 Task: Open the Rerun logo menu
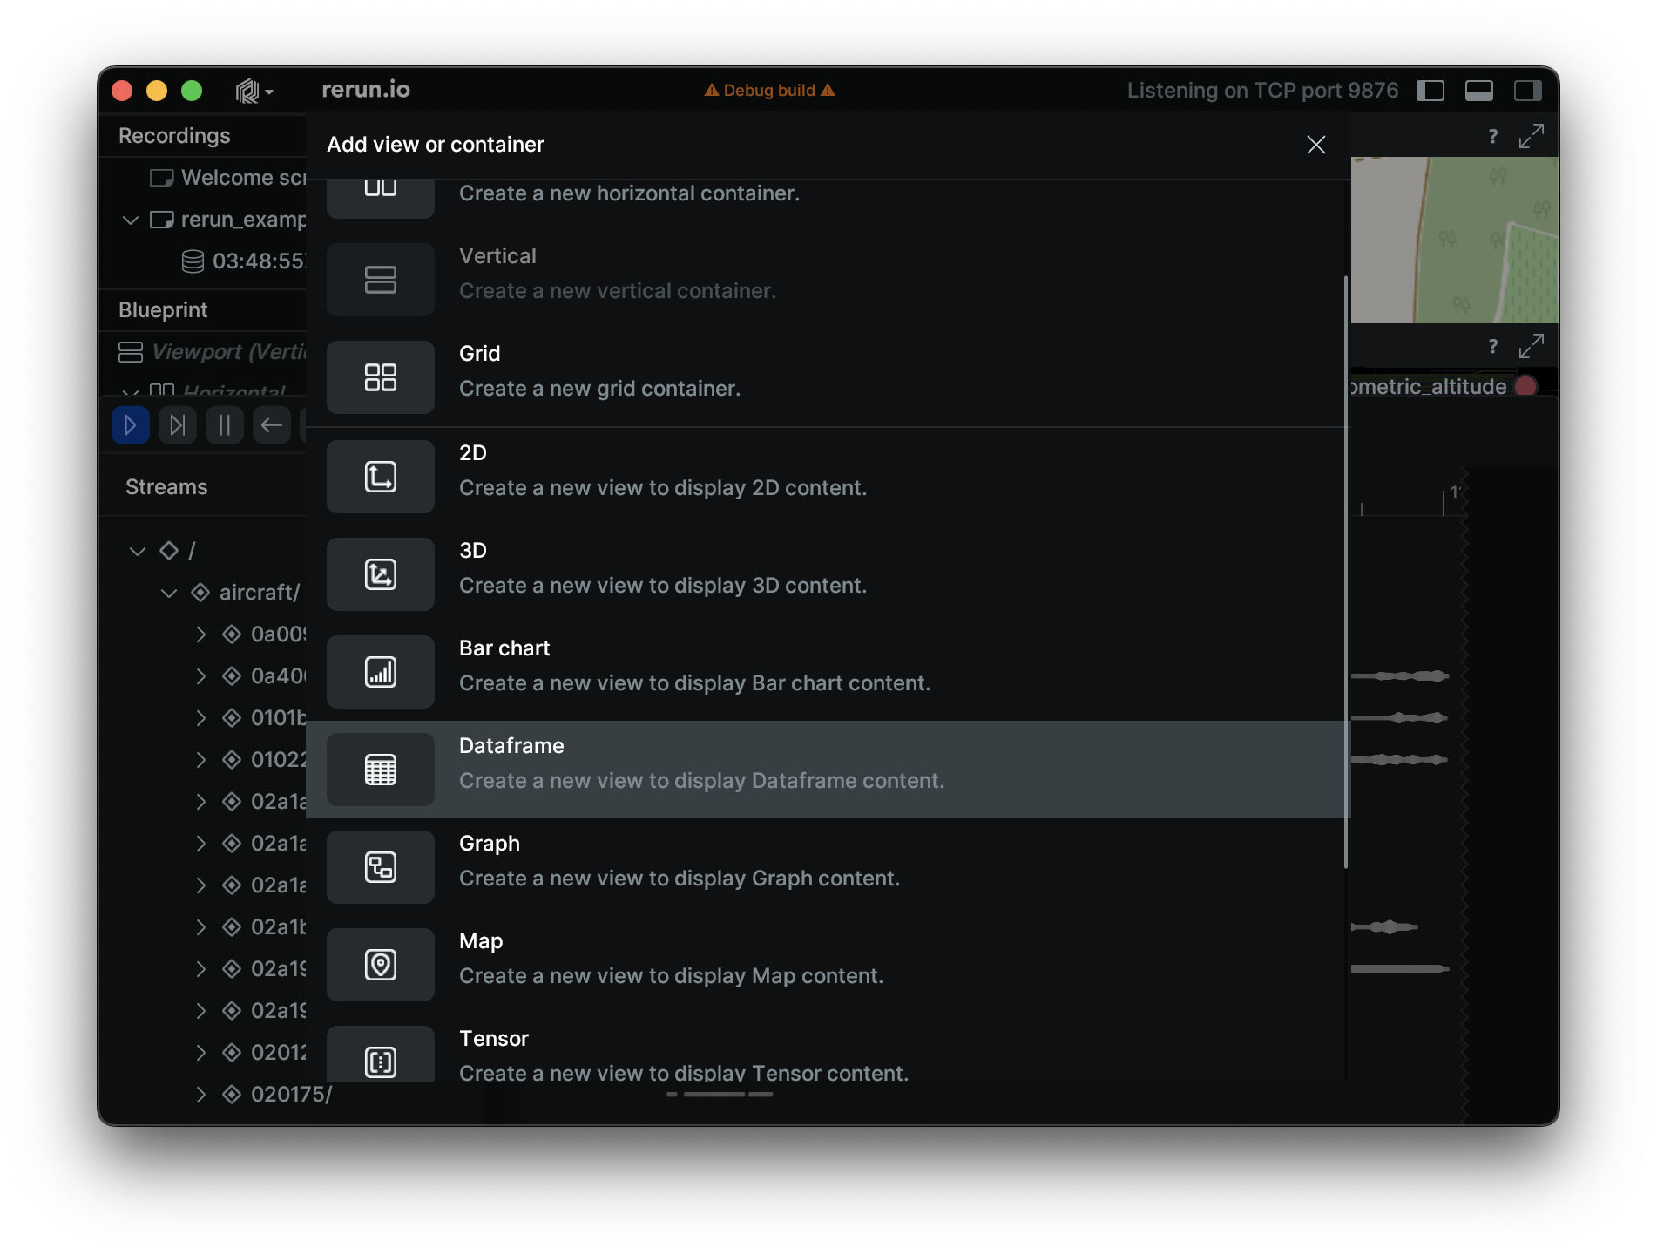(254, 91)
